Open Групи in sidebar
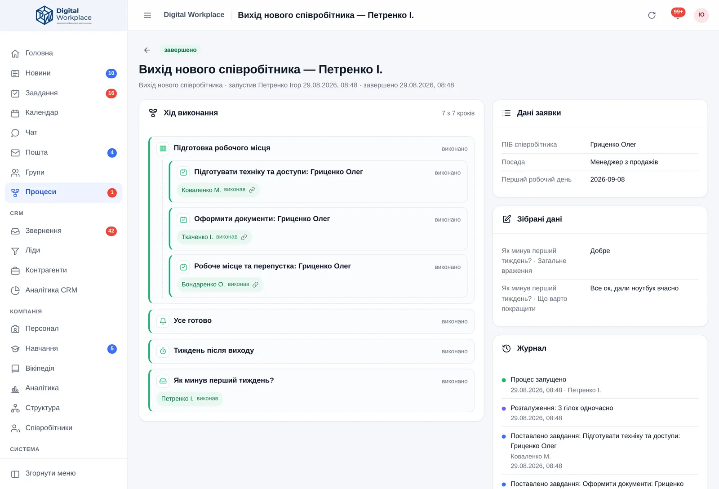 pos(63,172)
